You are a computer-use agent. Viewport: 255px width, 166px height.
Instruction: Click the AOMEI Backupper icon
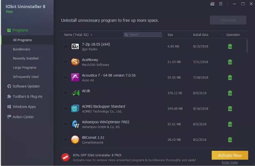click(x=75, y=109)
